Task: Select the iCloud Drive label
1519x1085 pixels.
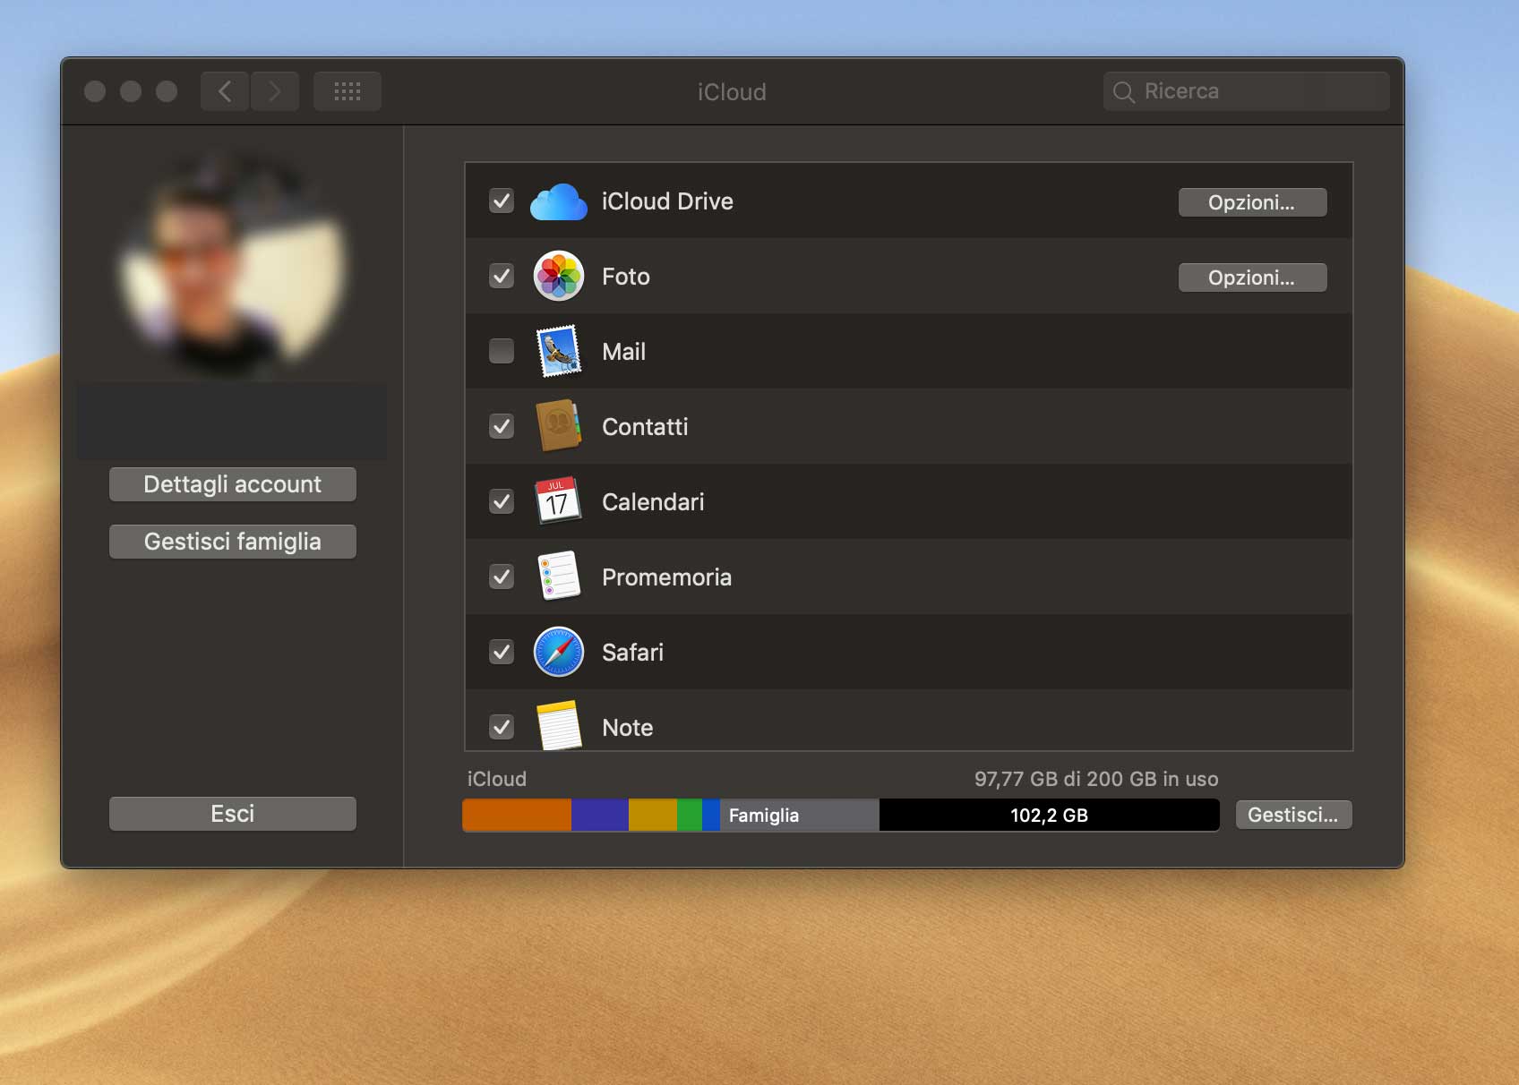Action: [x=667, y=201]
